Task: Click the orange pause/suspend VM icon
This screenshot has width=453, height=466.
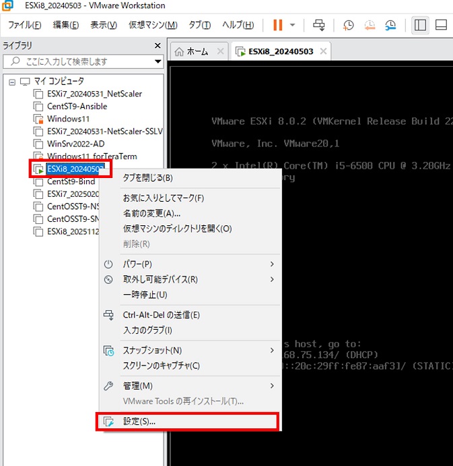Action: (x=277, y=25)
